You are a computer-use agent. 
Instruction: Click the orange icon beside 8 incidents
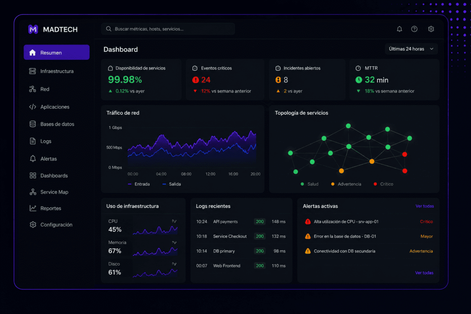tap(278, 80)
